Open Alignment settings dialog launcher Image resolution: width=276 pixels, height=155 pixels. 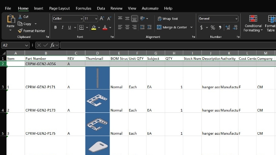point(194,37)
